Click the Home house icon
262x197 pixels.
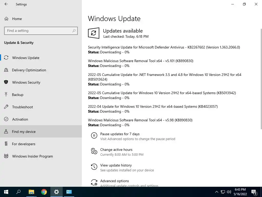pos(6,18)
